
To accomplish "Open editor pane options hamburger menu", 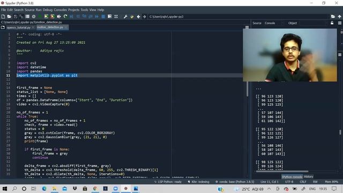I will coord(247,27).
